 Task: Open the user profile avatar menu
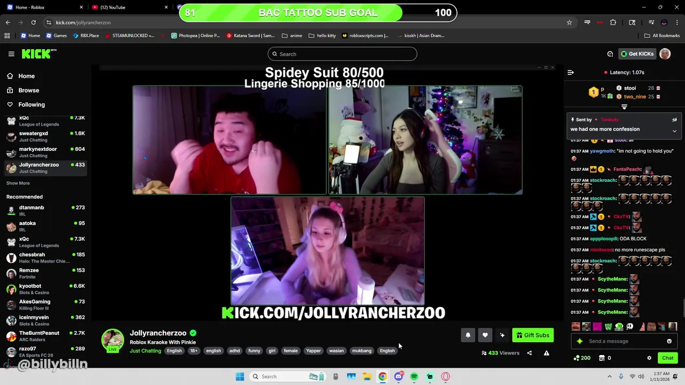665,54
